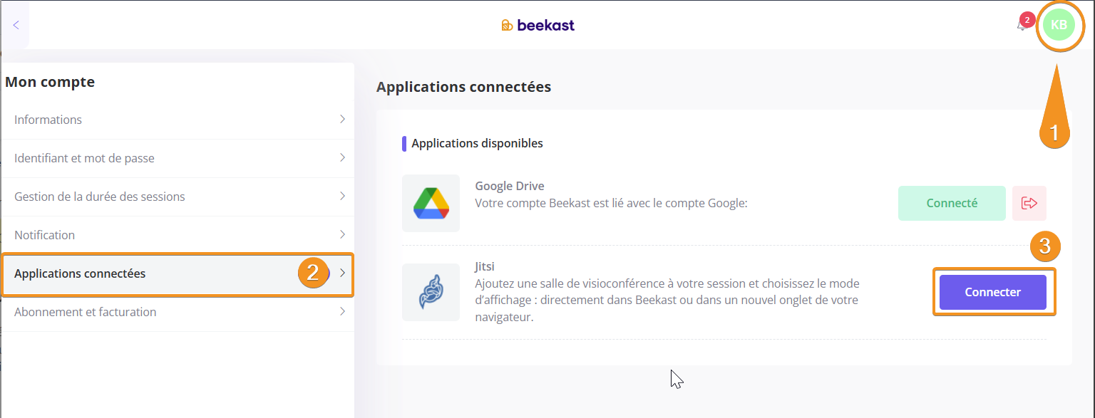Click the chevron beside Notification
Viewport: 1095px width, 418px height.
click(342, 235)
